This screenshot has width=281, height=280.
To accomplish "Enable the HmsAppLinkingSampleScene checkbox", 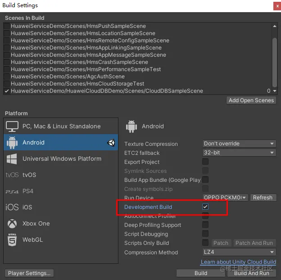I will pos(7,47).
